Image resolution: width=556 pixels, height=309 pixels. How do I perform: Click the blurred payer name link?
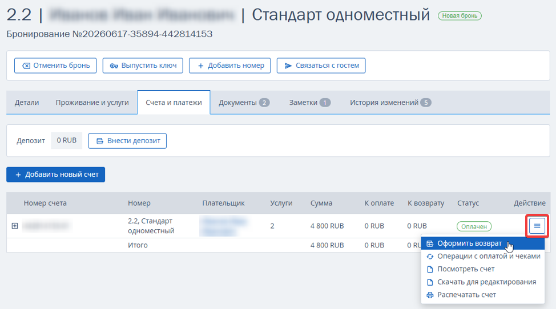tap(223, 226)
